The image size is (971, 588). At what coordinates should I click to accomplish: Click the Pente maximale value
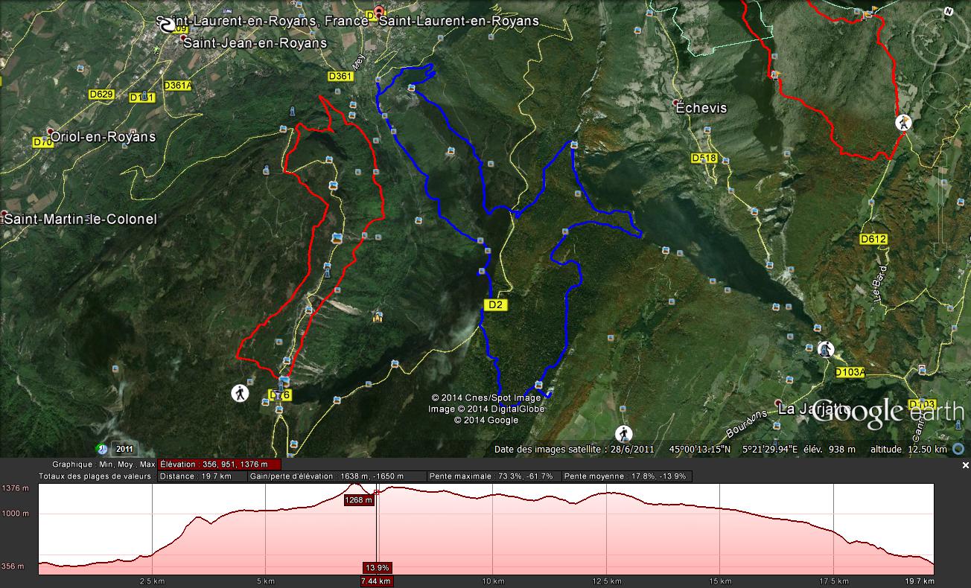(x=492, y=476)
